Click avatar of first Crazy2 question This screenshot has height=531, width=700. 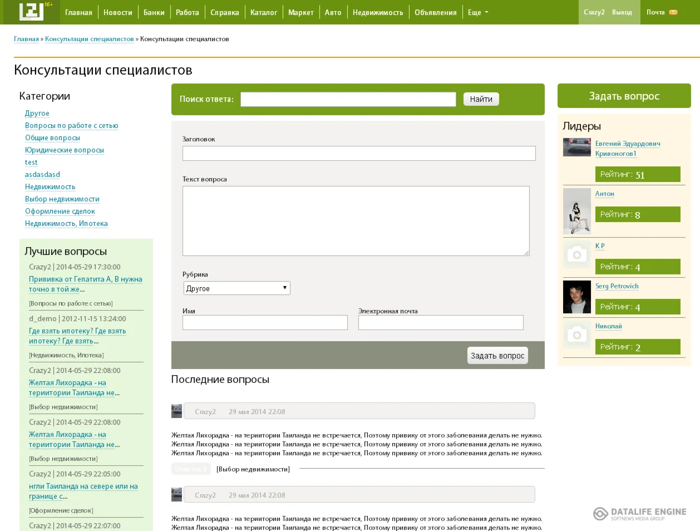pyautogui.click(x=177, y=411)
